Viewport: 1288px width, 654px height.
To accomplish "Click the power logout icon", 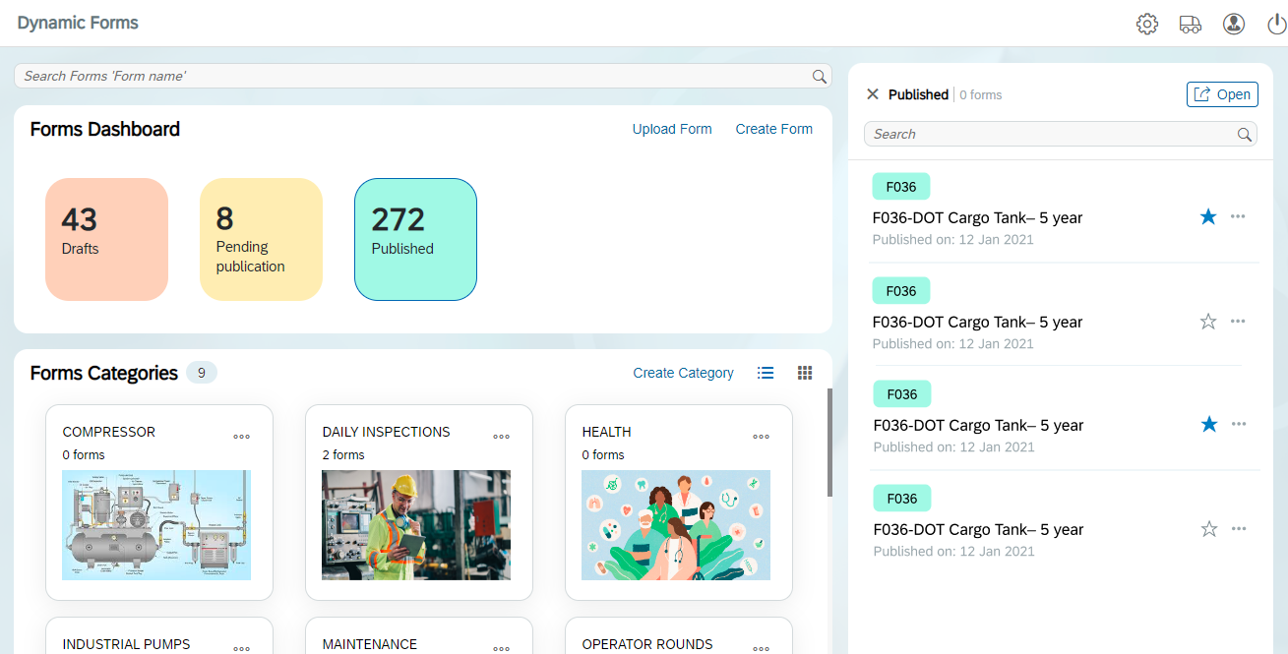I will coord(1276,25).
